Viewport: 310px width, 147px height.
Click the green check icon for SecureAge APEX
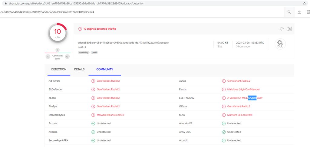coord(93,140)
